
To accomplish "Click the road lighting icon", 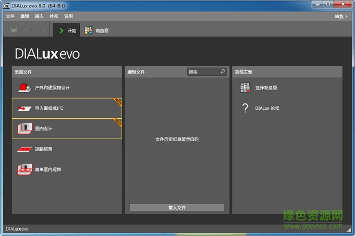I will tap(25, 149).
